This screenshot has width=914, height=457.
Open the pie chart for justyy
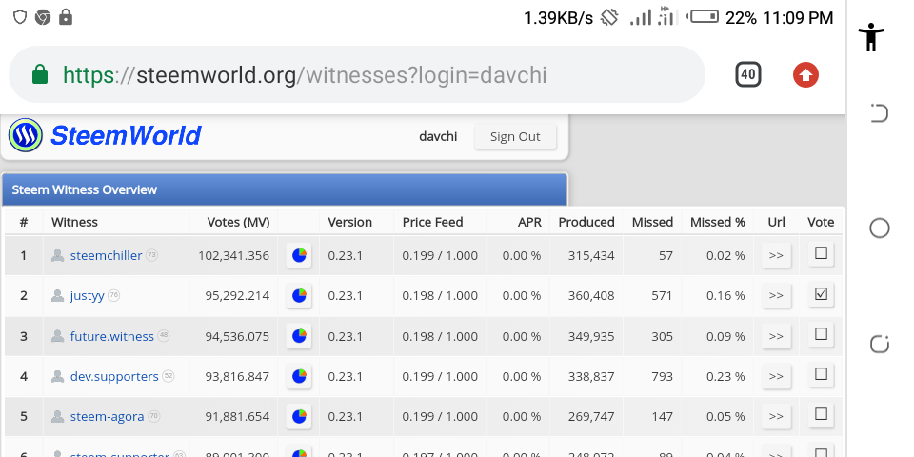(x=300, y=295)
